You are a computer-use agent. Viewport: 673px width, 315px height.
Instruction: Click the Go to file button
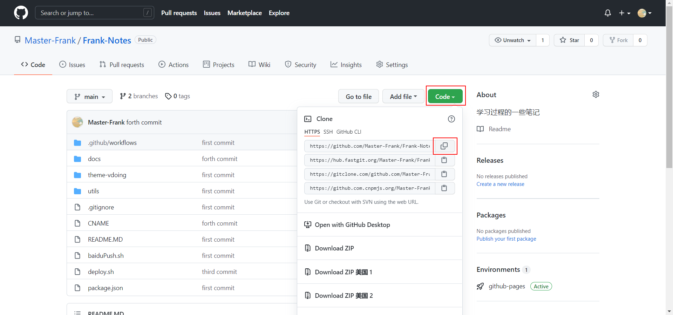click(359, 96)
